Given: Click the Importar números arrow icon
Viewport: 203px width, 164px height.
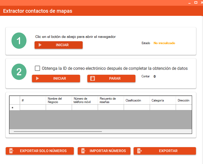Looking at the screenshot, I should click(x=83, y=151).
